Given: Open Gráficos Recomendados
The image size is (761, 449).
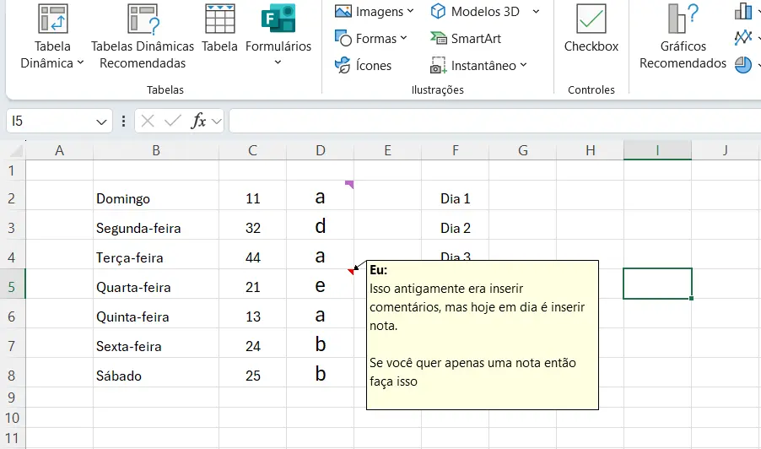Looking at the screenshot, I should (683, 36).
